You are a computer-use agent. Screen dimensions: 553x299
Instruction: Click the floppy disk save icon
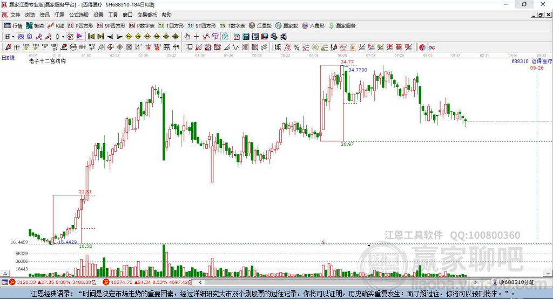point(265,37)
